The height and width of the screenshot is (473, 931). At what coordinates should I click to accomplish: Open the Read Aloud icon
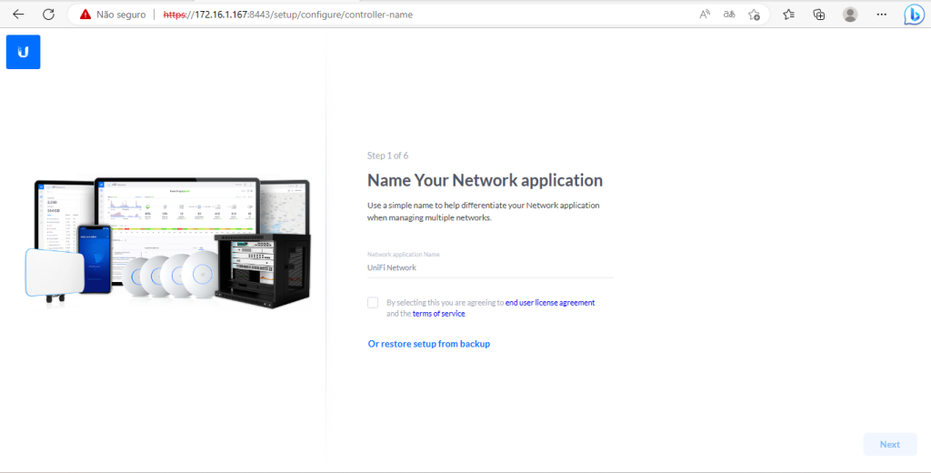[705, 15]
